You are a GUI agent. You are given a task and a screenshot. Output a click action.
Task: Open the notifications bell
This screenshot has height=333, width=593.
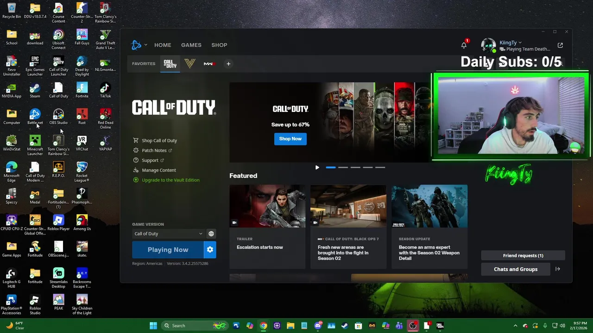464,45
